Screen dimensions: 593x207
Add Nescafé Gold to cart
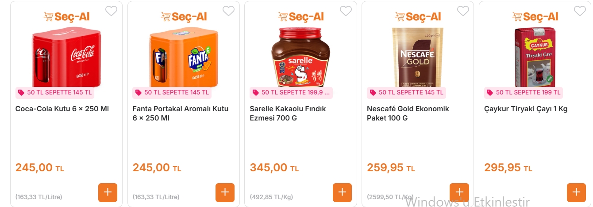click(459, 192)
